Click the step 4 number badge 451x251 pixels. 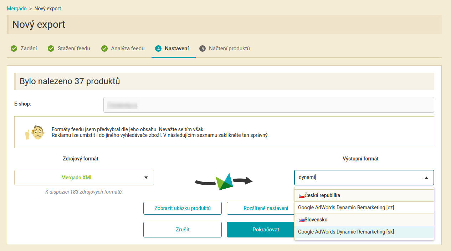158,48
